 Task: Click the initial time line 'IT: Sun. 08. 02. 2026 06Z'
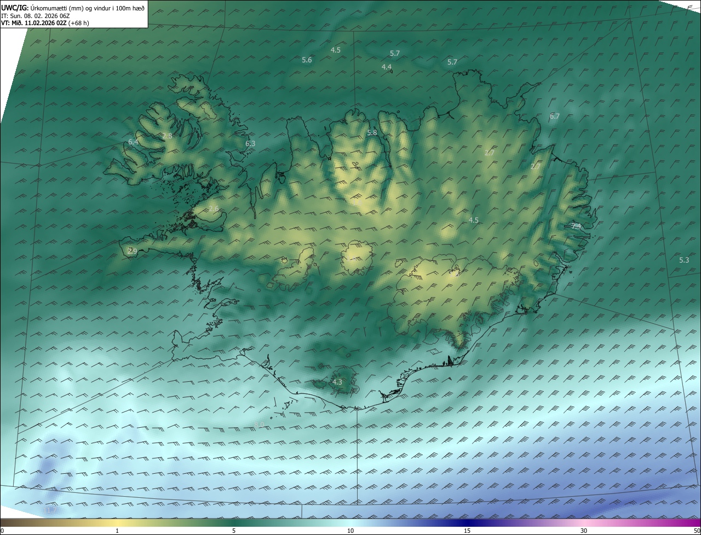point(36,16)
